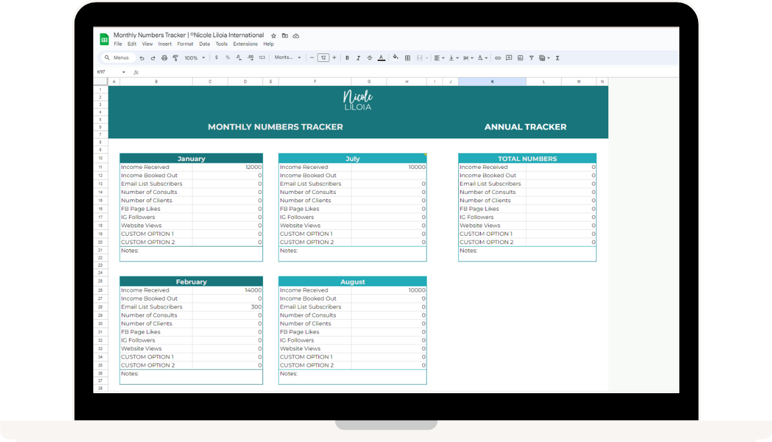The image size is (772, 442).
Task: Toggle bold formatting
Action: point(347,58)
